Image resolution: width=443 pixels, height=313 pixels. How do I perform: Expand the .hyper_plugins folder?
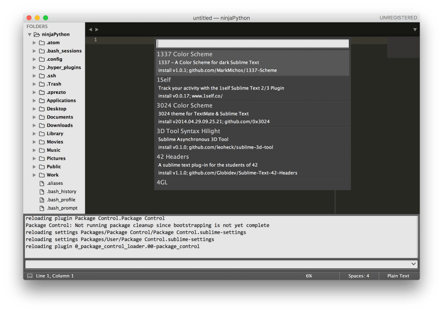(x=34, y=67)
